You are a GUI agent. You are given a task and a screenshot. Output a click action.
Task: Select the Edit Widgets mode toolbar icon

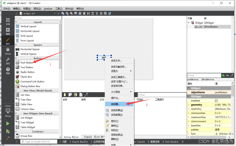point(63,14)
